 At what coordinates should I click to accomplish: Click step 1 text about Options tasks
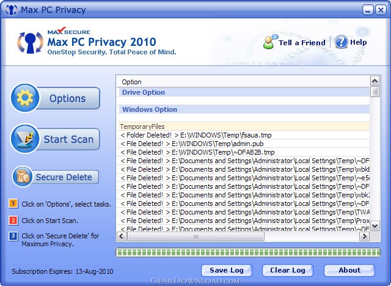point(67,204)
